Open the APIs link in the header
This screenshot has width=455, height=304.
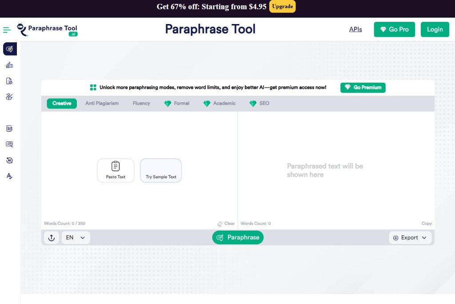pos(355,29)
